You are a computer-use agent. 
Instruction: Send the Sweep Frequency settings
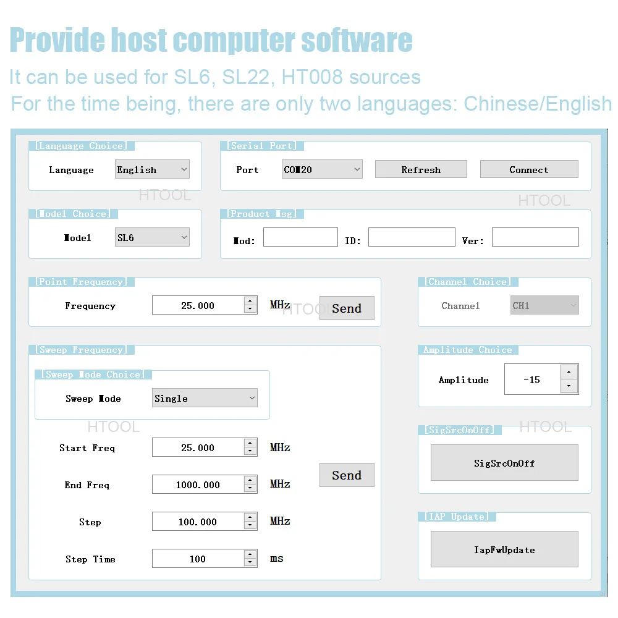tap(347, 475)
